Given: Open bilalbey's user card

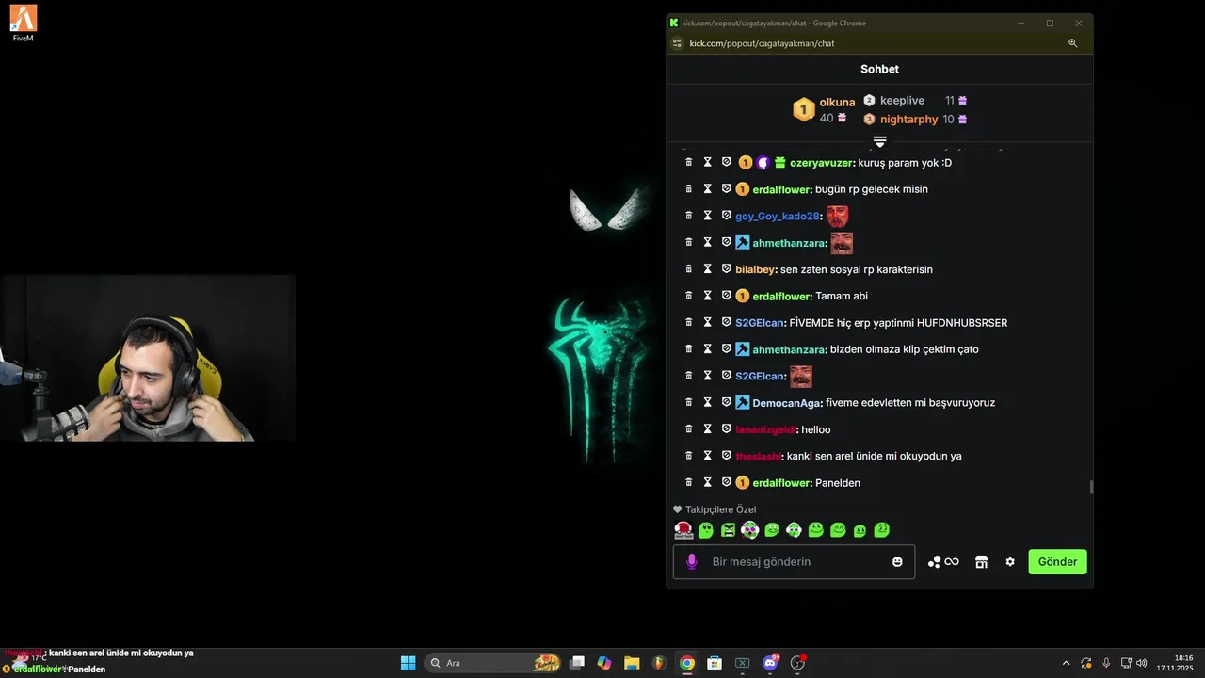Looking at the screenshot, I should pyautogui.click(x=756, y=269).
